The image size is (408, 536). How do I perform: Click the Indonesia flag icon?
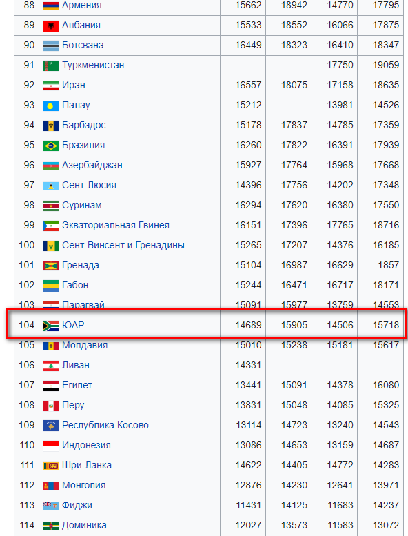[x=51, y=446]
